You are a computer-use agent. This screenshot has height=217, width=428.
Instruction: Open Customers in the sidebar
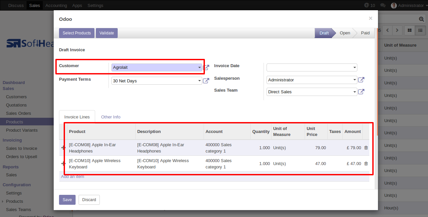tap(16, 97)
